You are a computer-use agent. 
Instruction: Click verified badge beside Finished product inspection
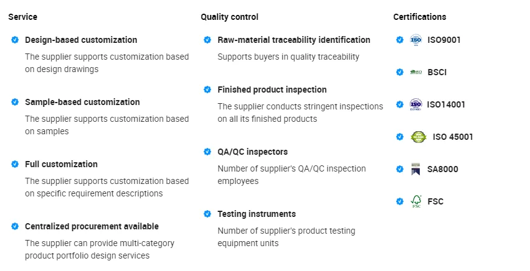pyautogui.click(x=207, y=90)
